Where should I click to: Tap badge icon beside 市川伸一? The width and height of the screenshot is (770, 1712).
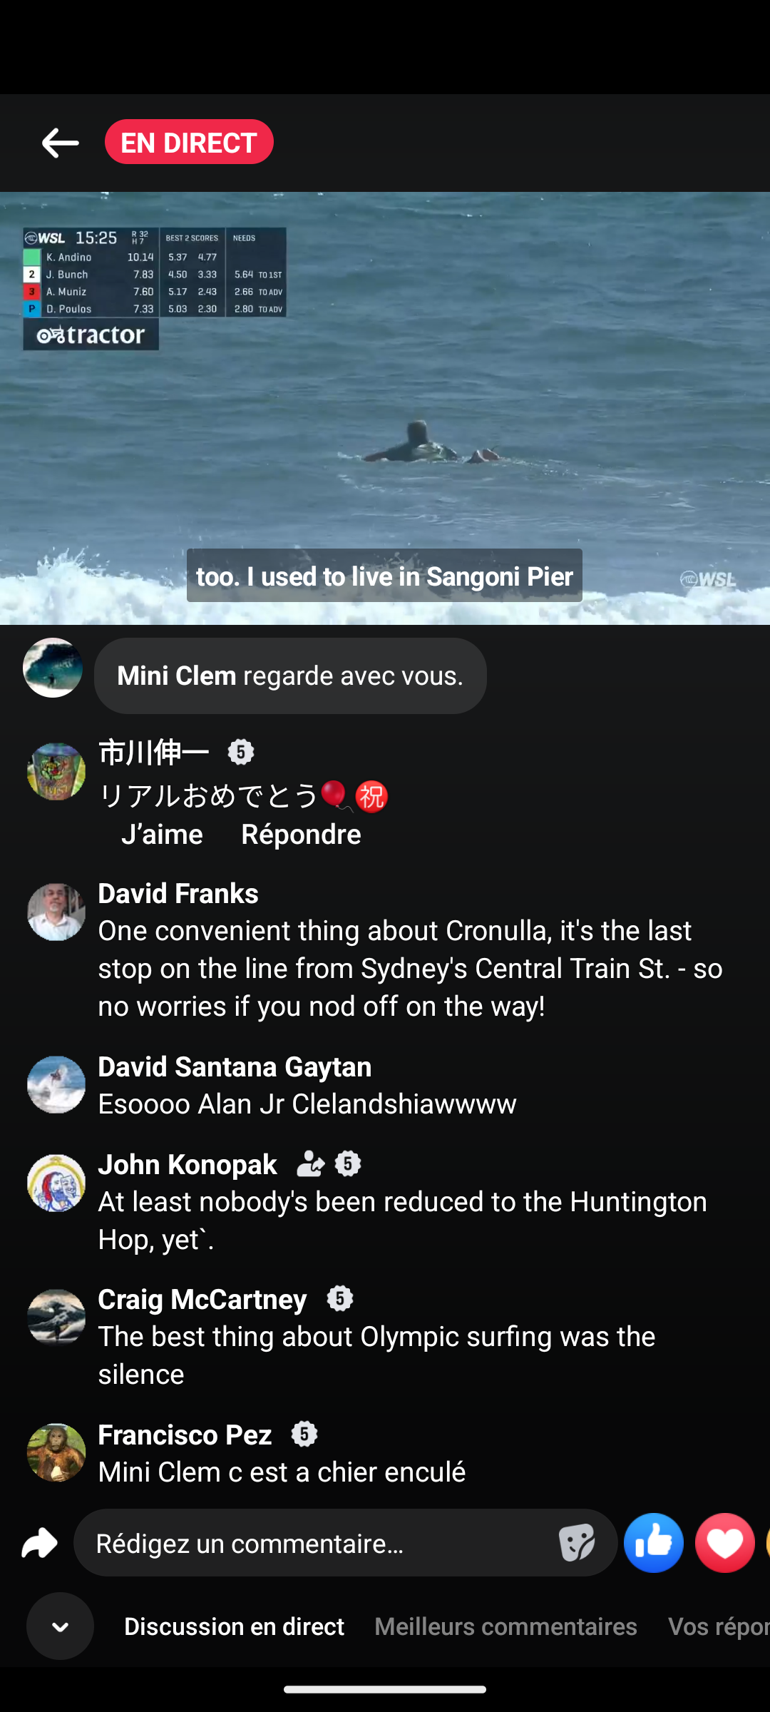pos(241,752)
